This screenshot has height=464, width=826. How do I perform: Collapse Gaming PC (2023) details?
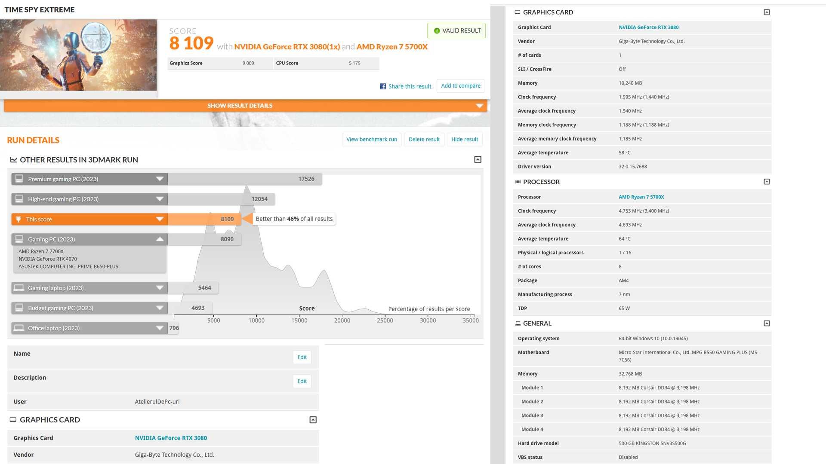coord(160,239)
